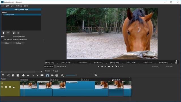The height and width of the screenshot is (102, 181).
Task: Add a filter with plus button
Action: click(x=3, y=33)
